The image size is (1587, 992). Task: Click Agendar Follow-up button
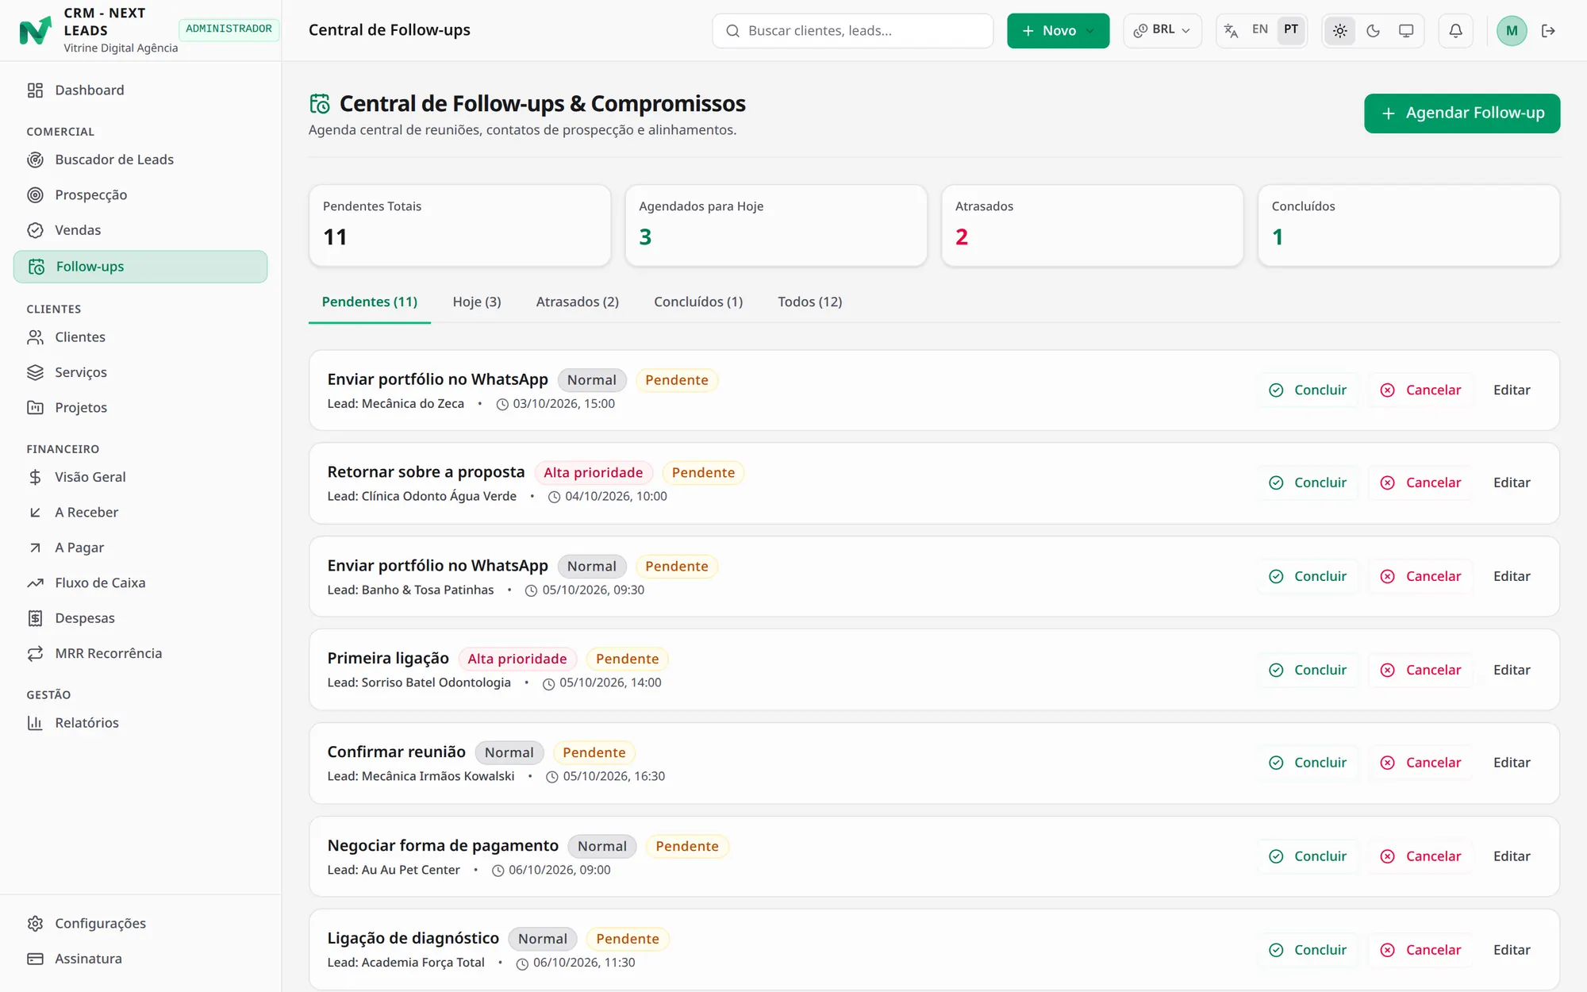tap(1462, 113)
